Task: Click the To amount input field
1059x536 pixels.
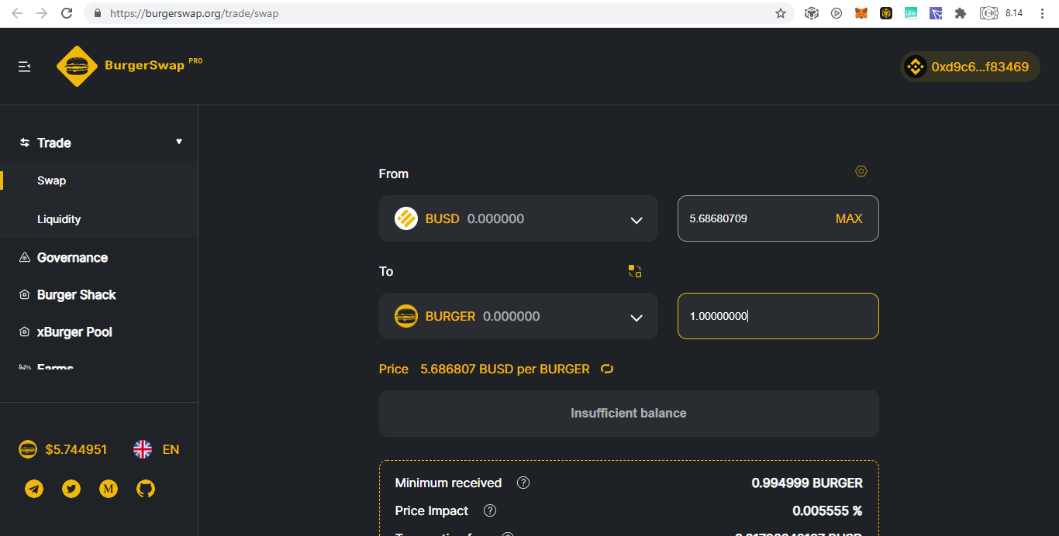Action: (x=778, y=316)
